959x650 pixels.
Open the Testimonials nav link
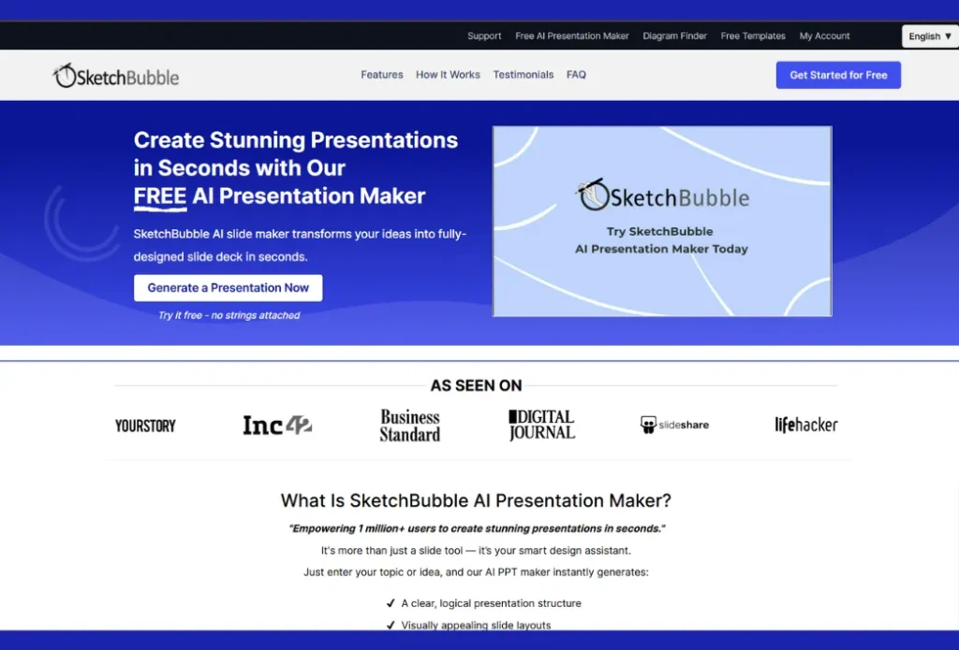[523, 75]
